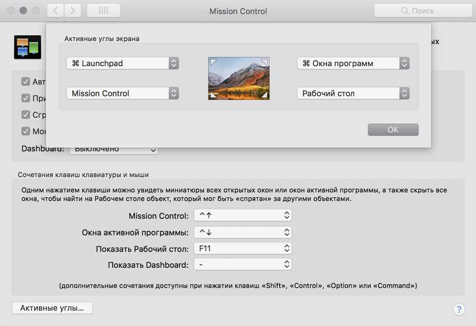The height and width of the screenshot is (326, 476).
Task: Toggle the second checkbox starting with "При"
Action: pos(26,98)
